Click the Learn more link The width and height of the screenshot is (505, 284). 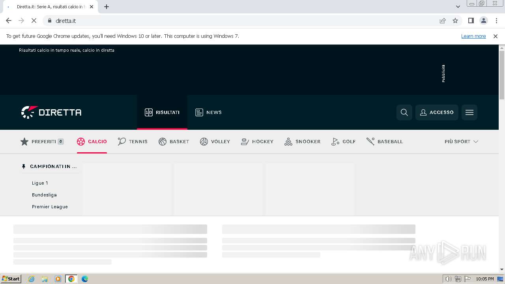[x=473, y=36]
